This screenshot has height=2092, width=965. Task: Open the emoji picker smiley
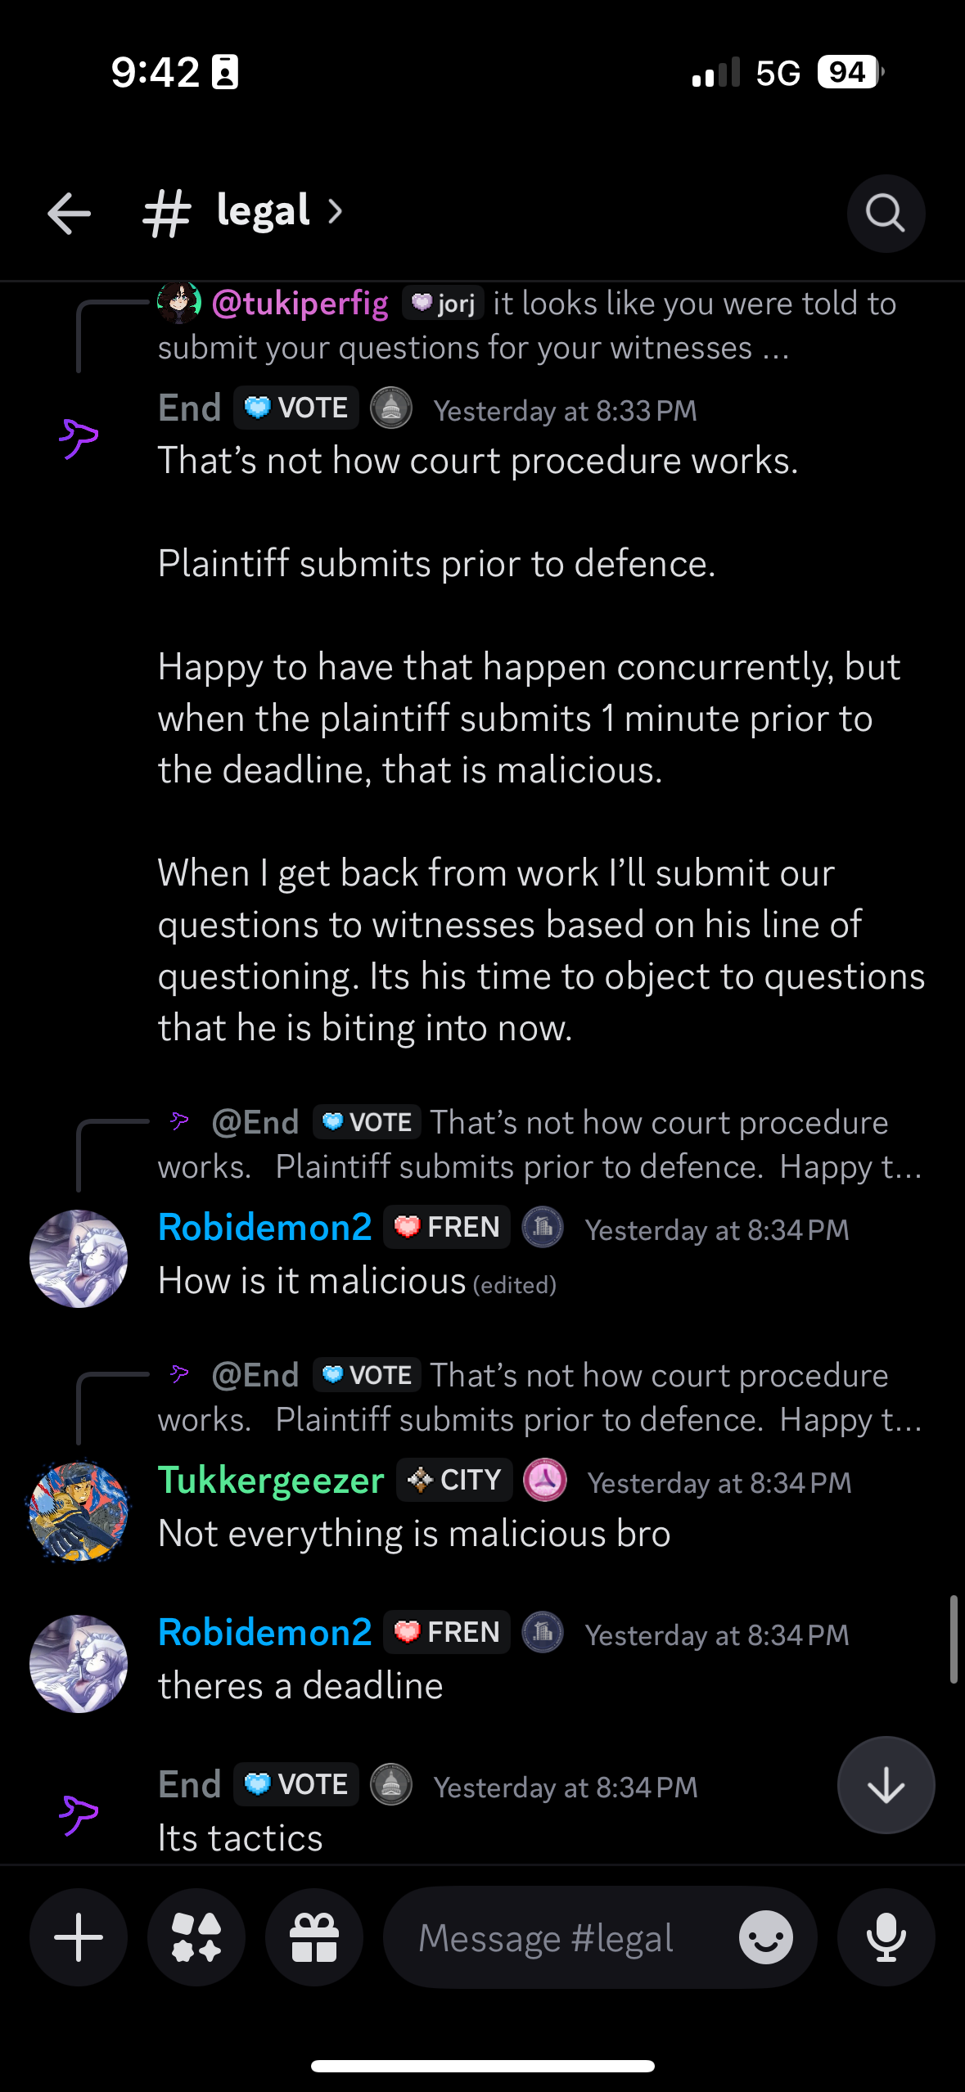pyautogui.click(x=765, y=1937)
